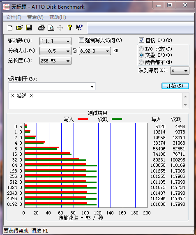Save results with the floppy disk icon
The width and height of the screenshot is (196, 235).
click(x=29, y=28)
